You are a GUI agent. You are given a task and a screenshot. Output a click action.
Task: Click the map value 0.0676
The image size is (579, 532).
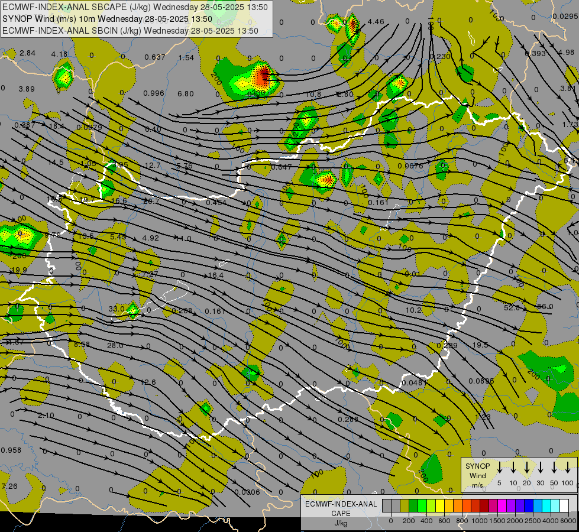pos(410,166)
